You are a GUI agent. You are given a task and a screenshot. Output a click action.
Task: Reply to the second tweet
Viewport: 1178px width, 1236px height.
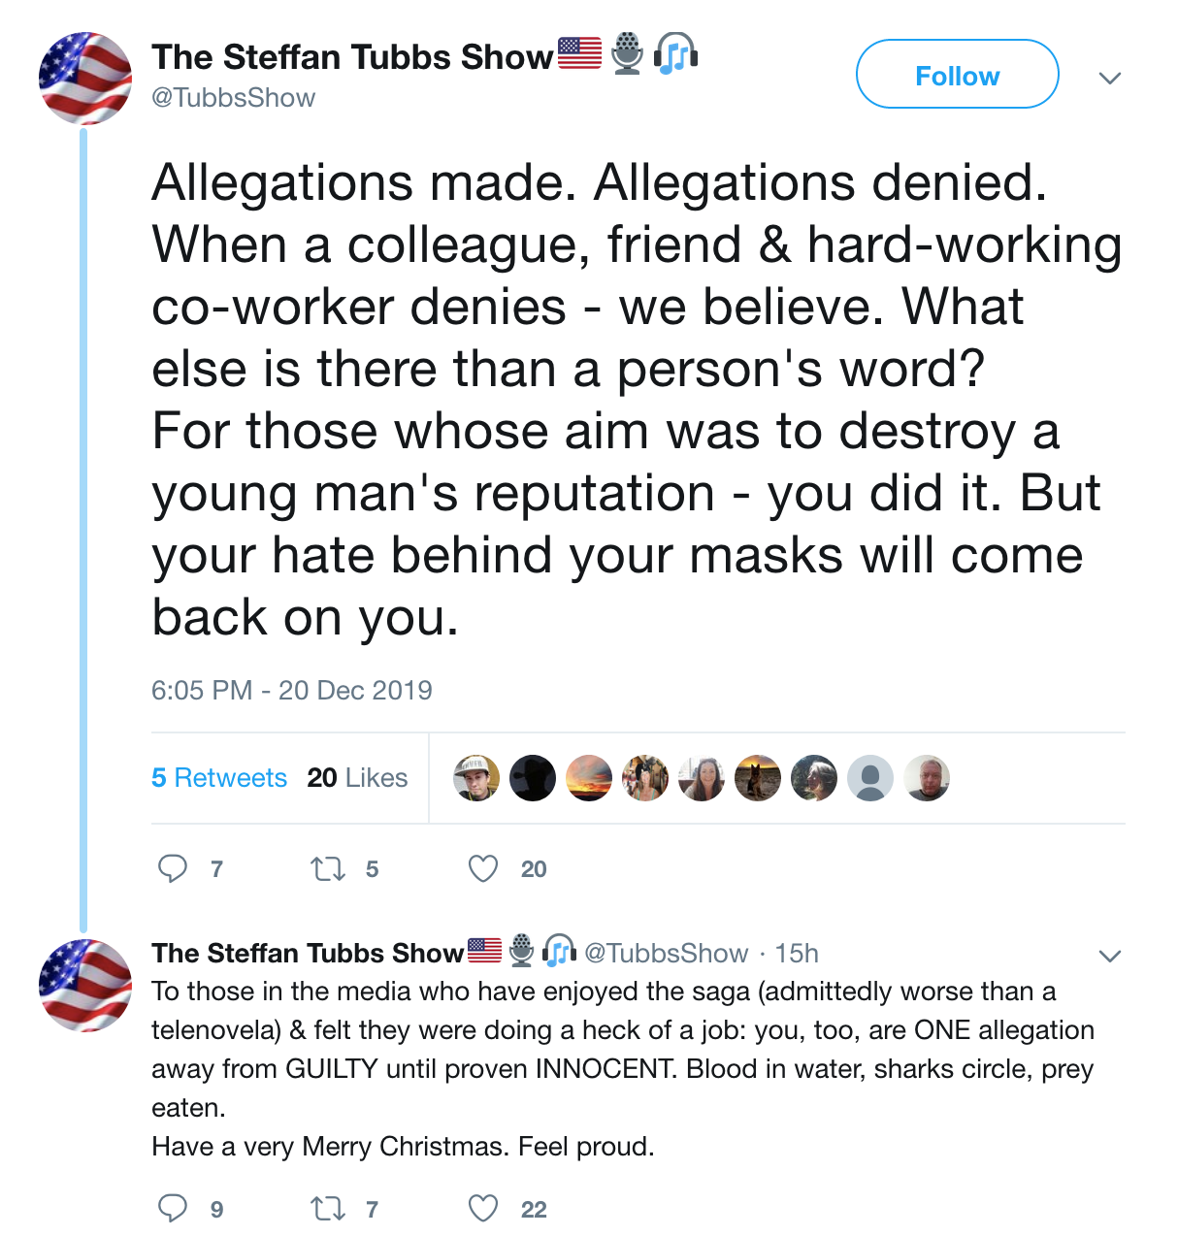point(173,1208)
